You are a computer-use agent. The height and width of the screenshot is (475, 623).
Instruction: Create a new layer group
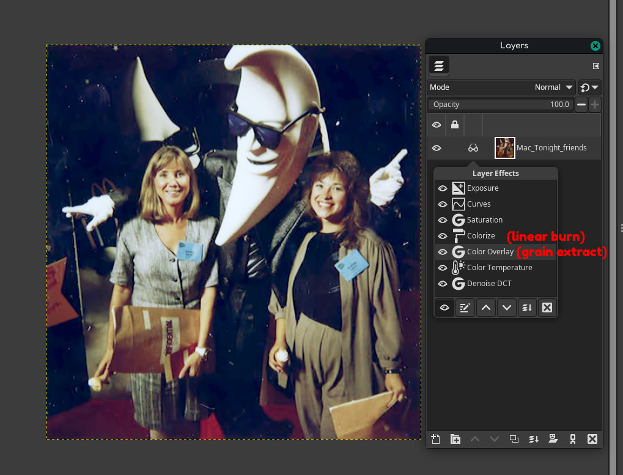pyautogui.click(x=455, y=439)
